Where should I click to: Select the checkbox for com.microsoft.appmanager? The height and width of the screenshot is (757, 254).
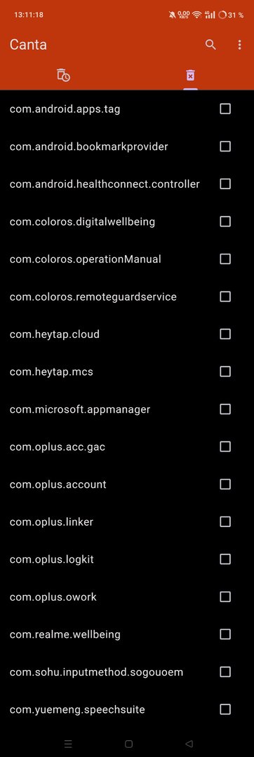[225, 409]
